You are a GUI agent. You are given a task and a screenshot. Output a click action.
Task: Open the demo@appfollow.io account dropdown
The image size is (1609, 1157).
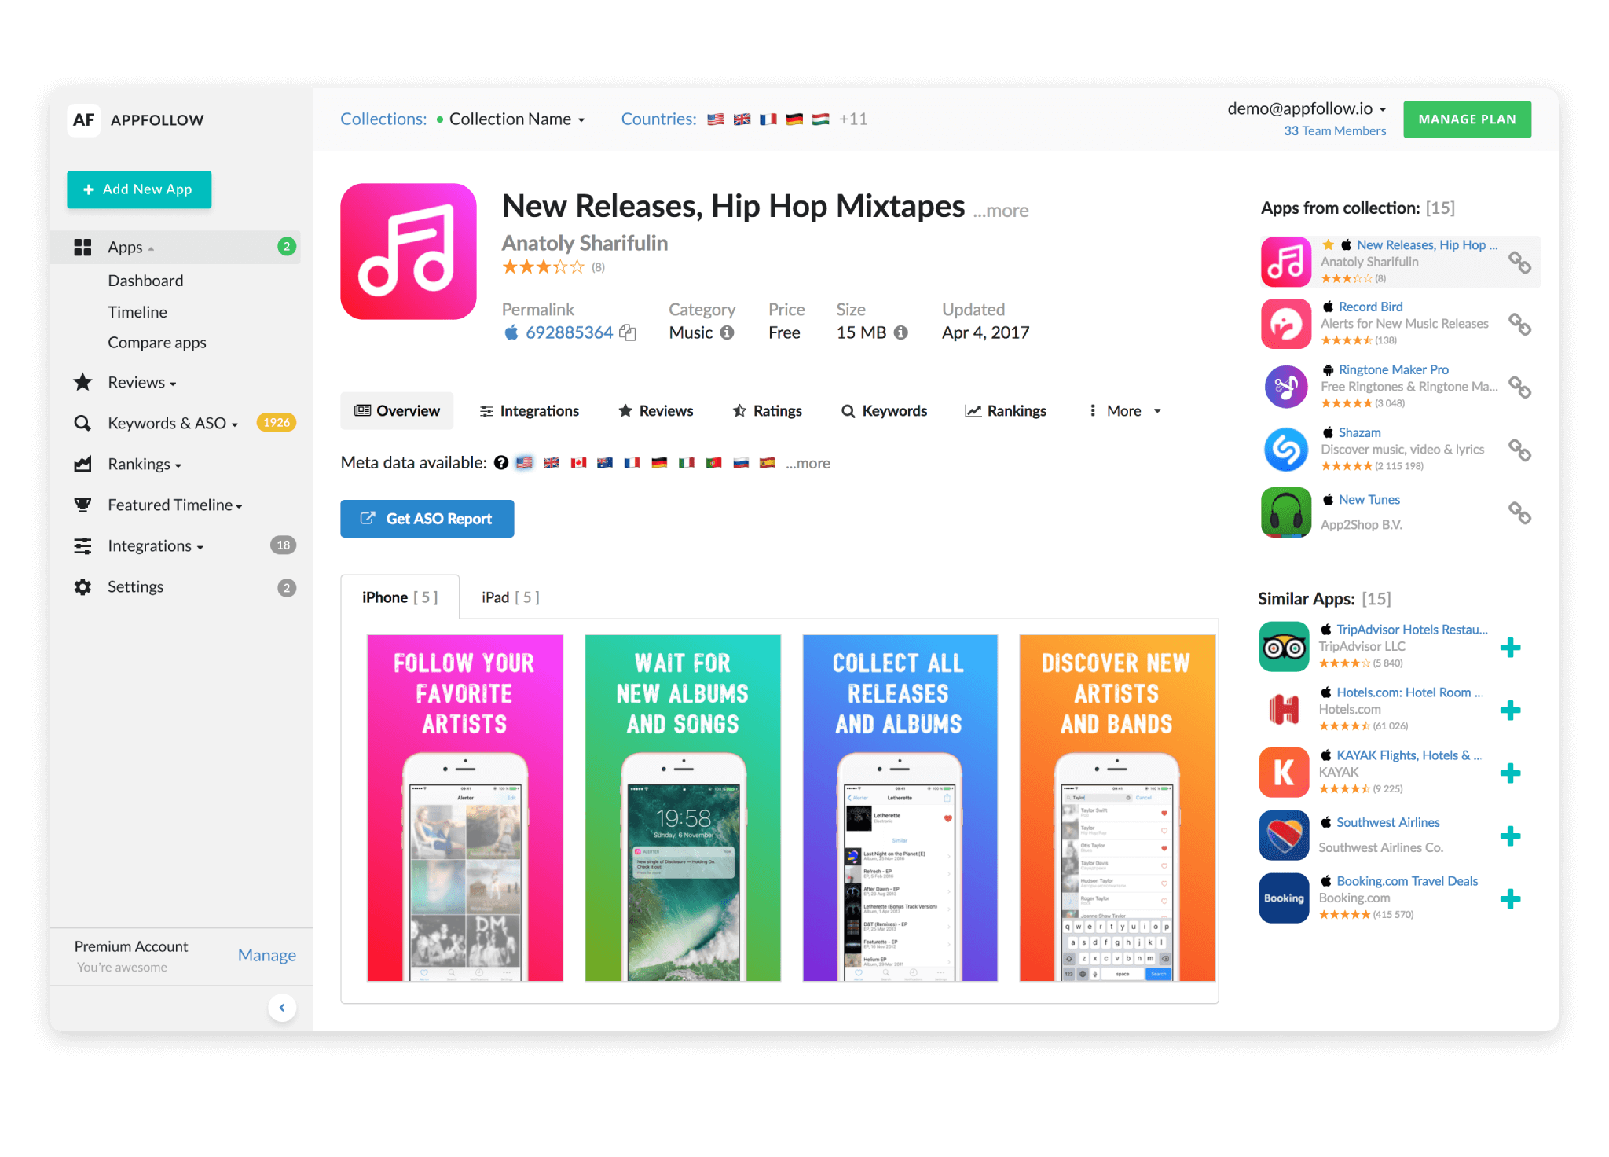[x=1307, y=109]
